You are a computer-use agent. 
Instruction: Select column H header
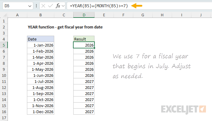pos(162,15)
